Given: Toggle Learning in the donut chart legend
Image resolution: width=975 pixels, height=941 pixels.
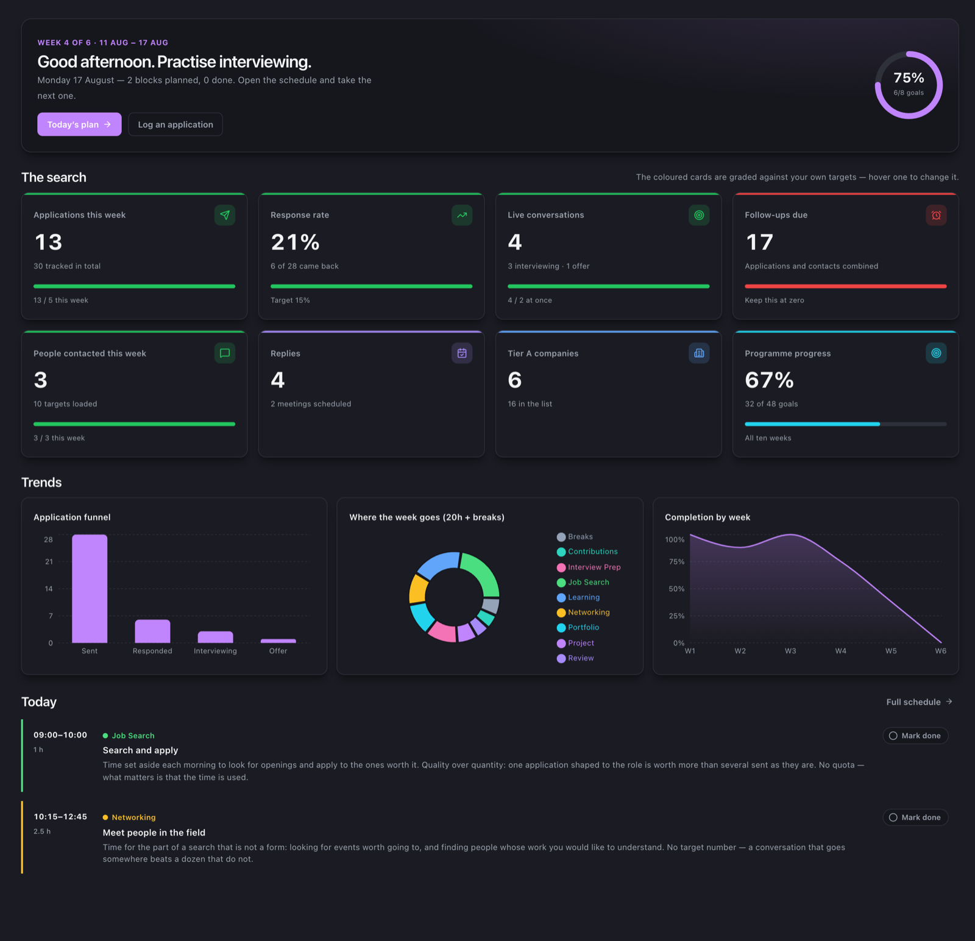Looking at the screenshot, I should click(578, 597).
